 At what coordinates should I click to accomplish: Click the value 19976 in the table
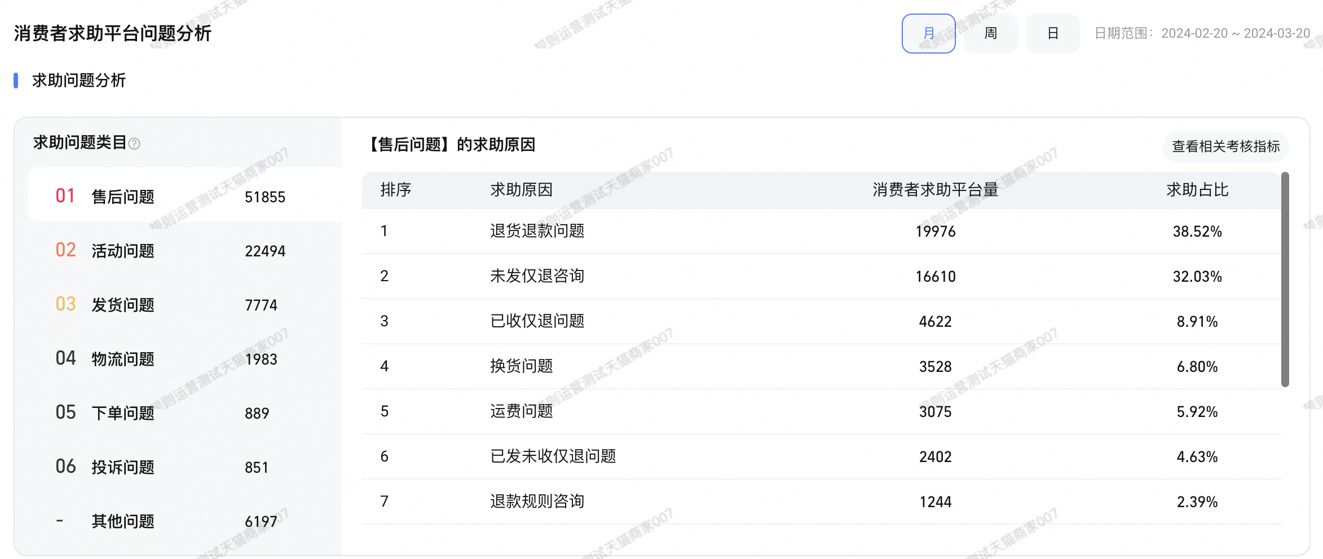935,232
